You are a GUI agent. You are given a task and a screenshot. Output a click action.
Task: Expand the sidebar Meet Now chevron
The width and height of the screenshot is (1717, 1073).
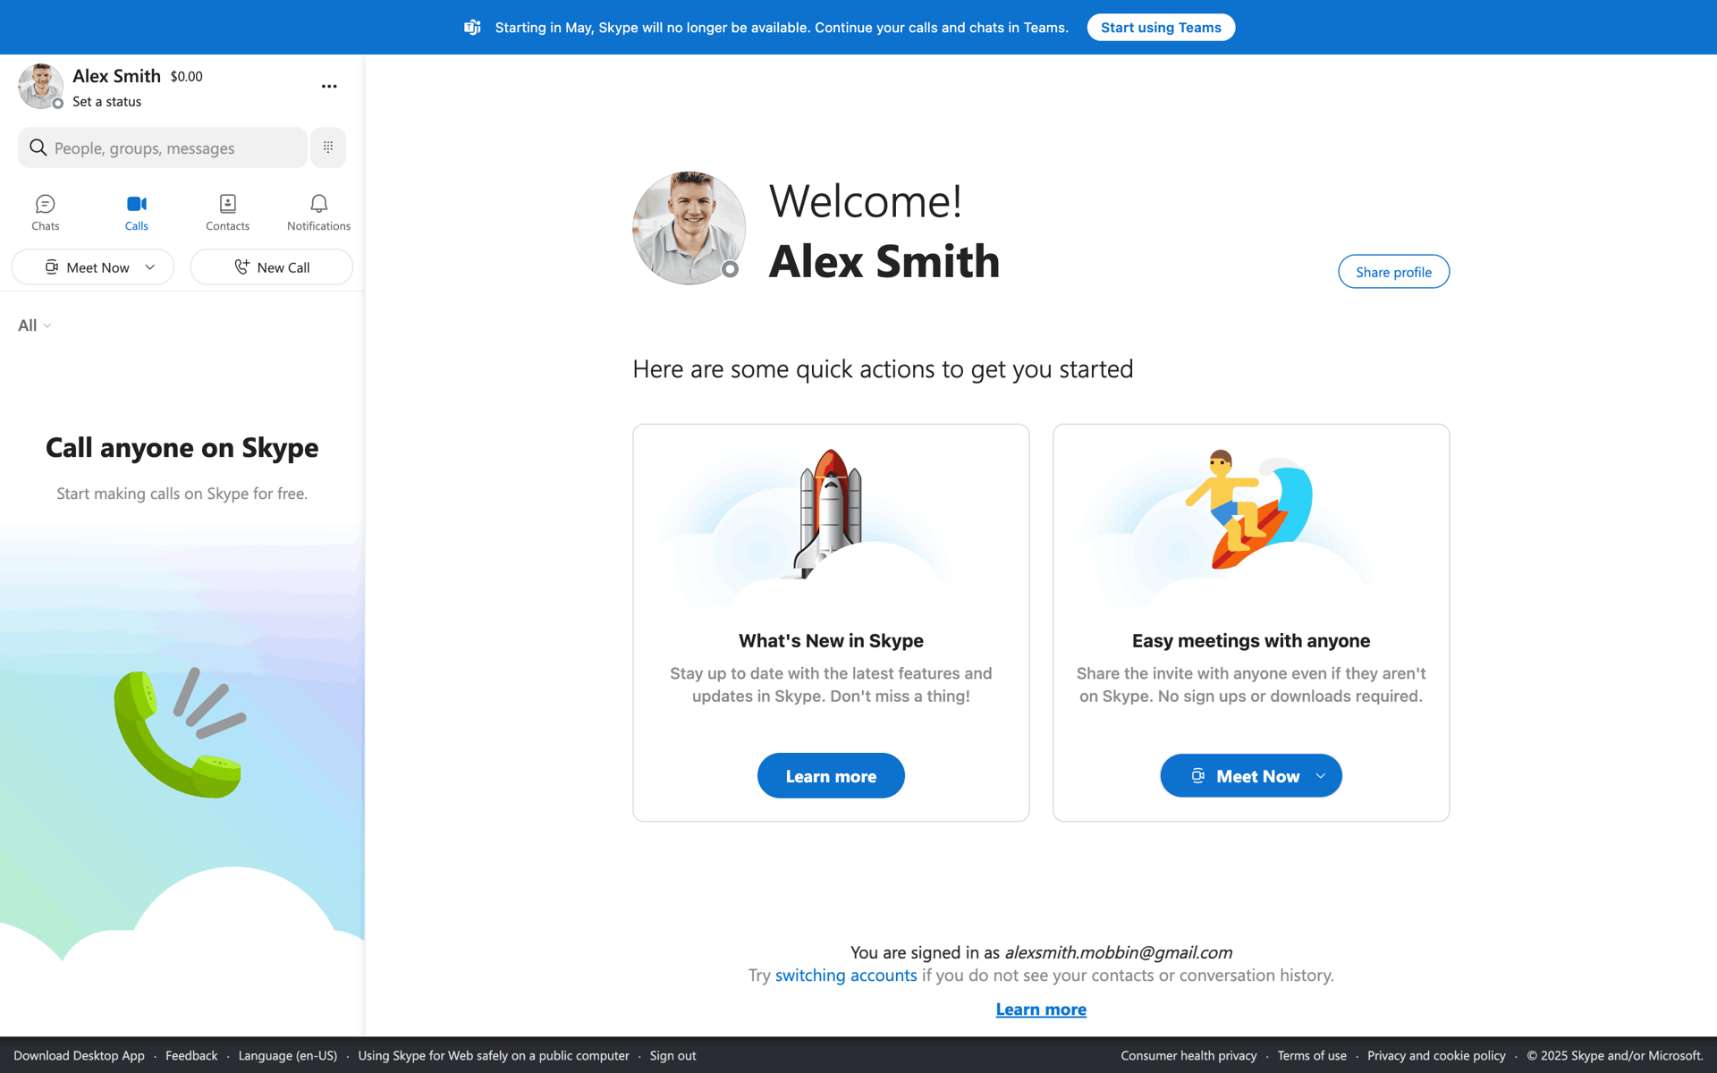149,267
